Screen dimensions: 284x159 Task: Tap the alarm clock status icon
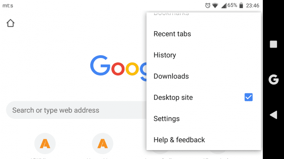coord(208,5)
